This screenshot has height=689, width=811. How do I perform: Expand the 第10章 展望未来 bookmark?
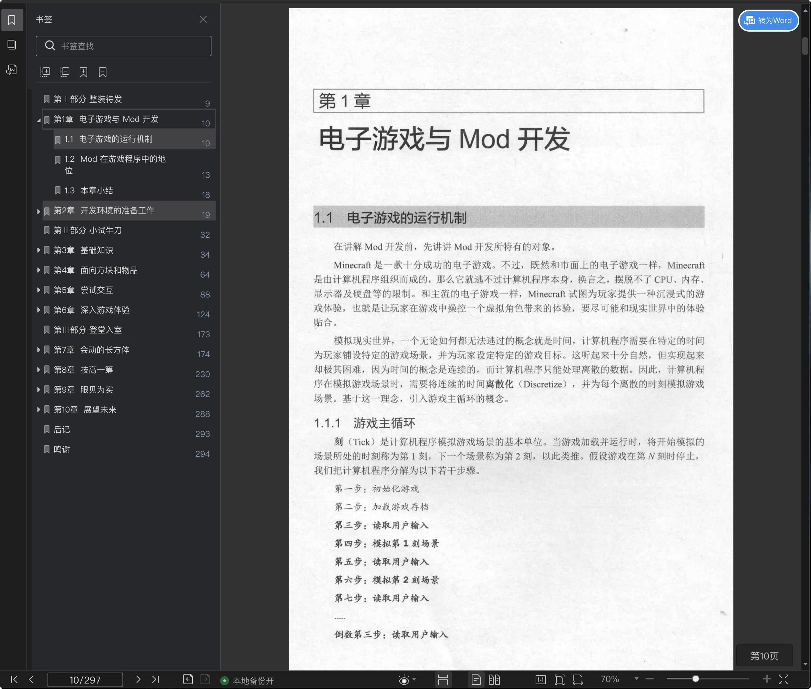[39, 409]
